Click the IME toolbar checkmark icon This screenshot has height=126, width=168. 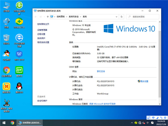[x=149, y=118]
